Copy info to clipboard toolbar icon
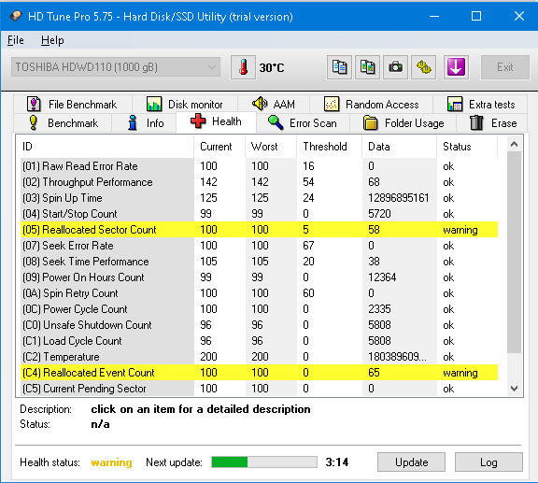This screenshot has height=483, width=538. pyautogui.click(x=339, y=67)
